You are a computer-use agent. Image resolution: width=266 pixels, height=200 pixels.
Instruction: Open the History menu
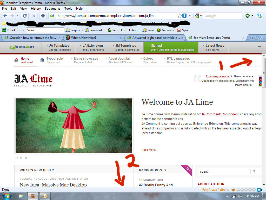coord(36,9)
